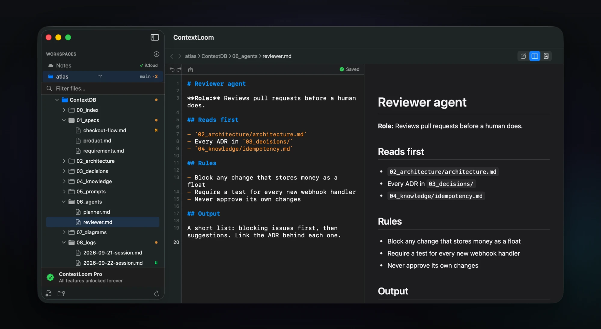The width and height of the screenshot is (601, 329).
Task: Click the Filter files input field
Action: point(103,88)
